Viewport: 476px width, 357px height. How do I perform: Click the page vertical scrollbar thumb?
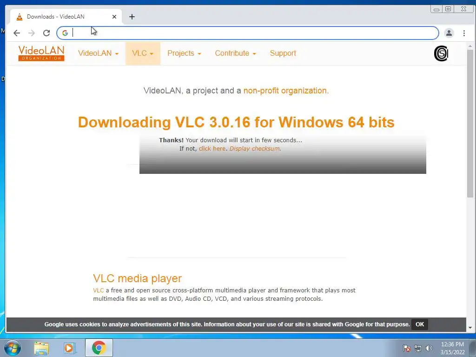click(470, 123)
